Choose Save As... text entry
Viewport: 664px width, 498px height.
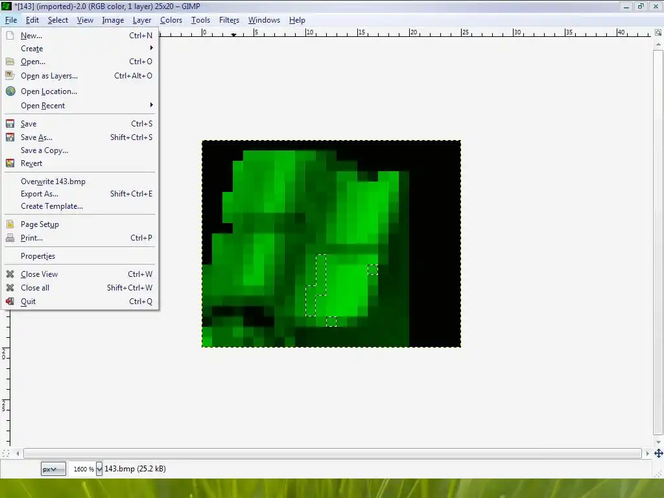click(36, 137)
